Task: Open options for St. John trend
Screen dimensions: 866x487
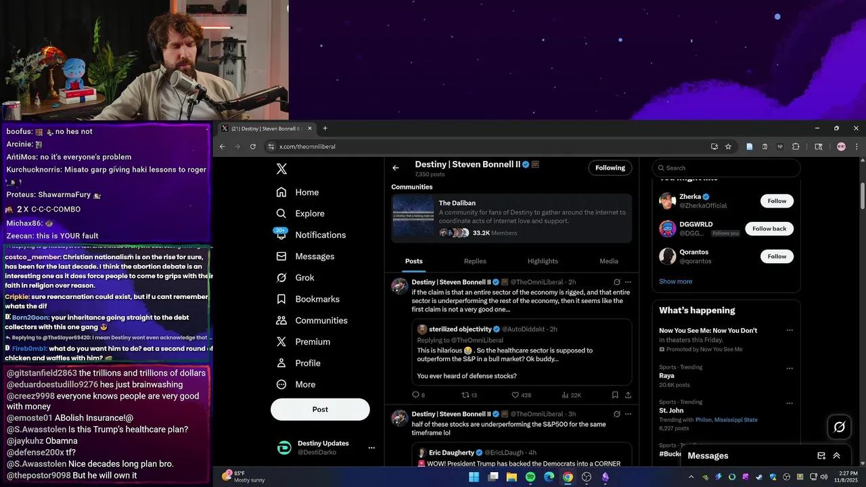Action: click(x=790, y=404)
